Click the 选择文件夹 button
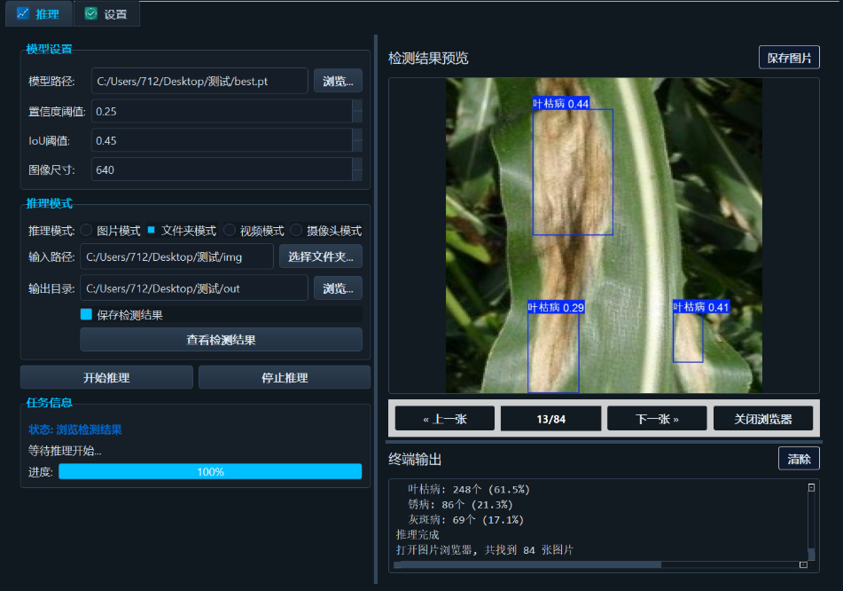The width and height of the screenshot is (843, 591). tap(321, 256)
